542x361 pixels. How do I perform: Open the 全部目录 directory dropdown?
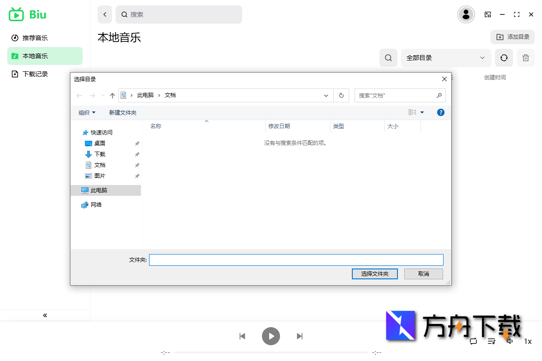click(446, 58)
